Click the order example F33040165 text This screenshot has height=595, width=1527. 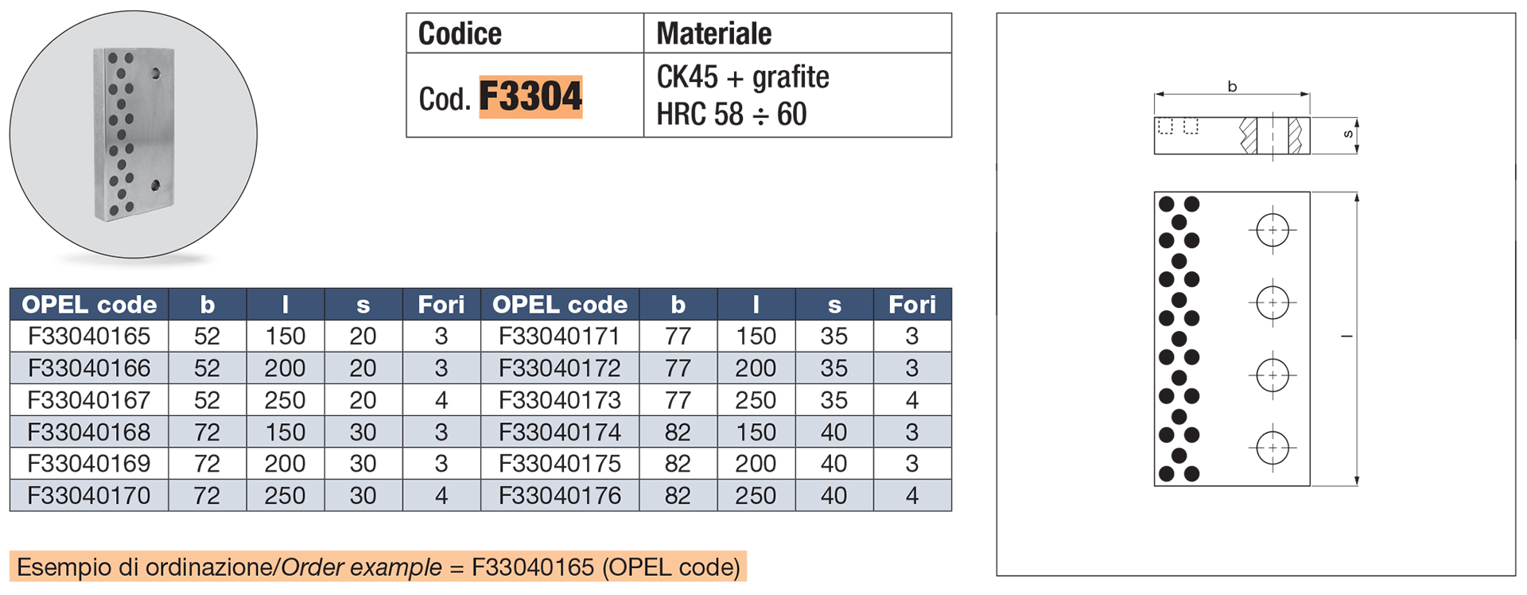click(533, 567)
